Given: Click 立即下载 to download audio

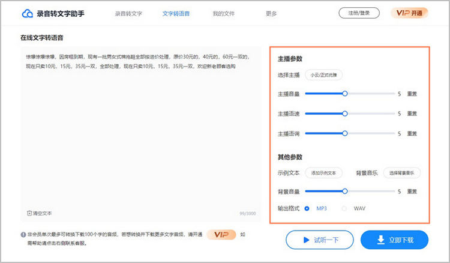Looking at the screenshot, I should [x=394, y=240].
